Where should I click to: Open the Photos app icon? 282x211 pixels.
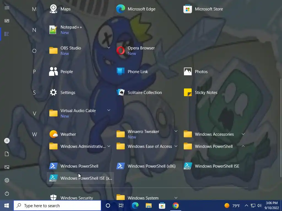pyautogui.click(x=188, y=72)
